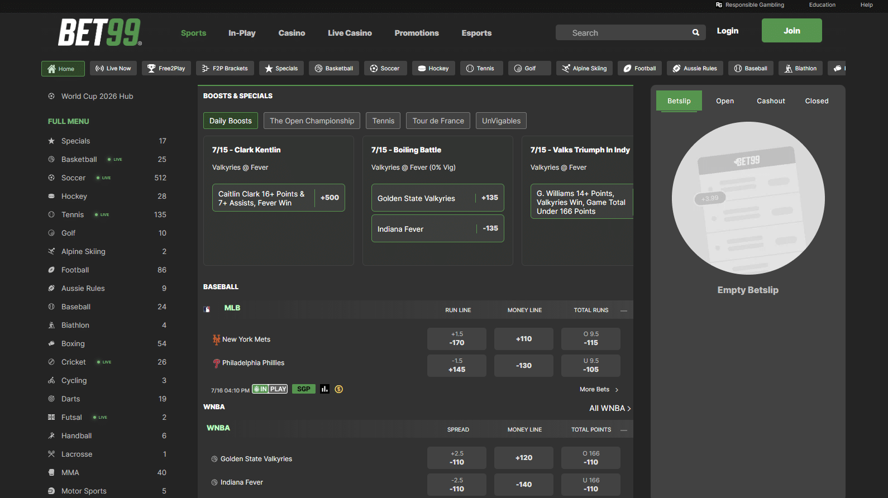Select the Hockey chip in the sports bar

point(434,69)
